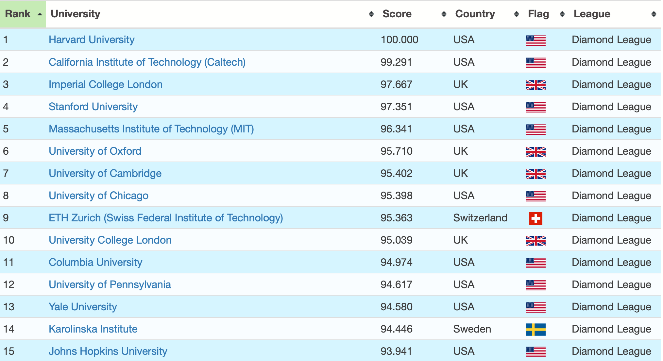Screen dimensions: 663x361
Task: Click the 95.398 score cell for Chicago
Action: 396,196
